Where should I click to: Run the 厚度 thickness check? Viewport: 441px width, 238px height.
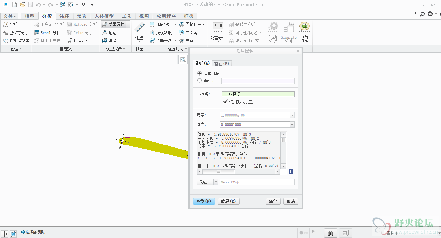click(x=109, y=40)
